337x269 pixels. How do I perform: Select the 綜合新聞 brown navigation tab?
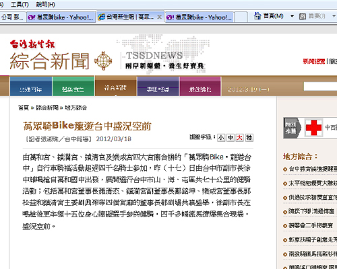[116, 86]
